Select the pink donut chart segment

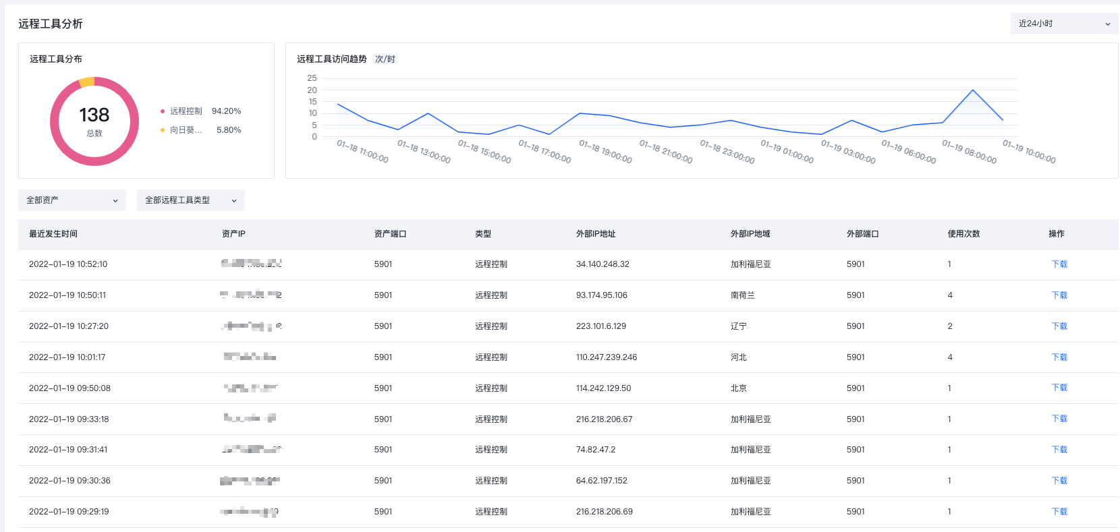[94, 160]
